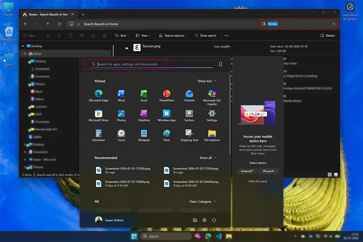Clear the threes search with X

pyautogui.click(x=334, y=24)
